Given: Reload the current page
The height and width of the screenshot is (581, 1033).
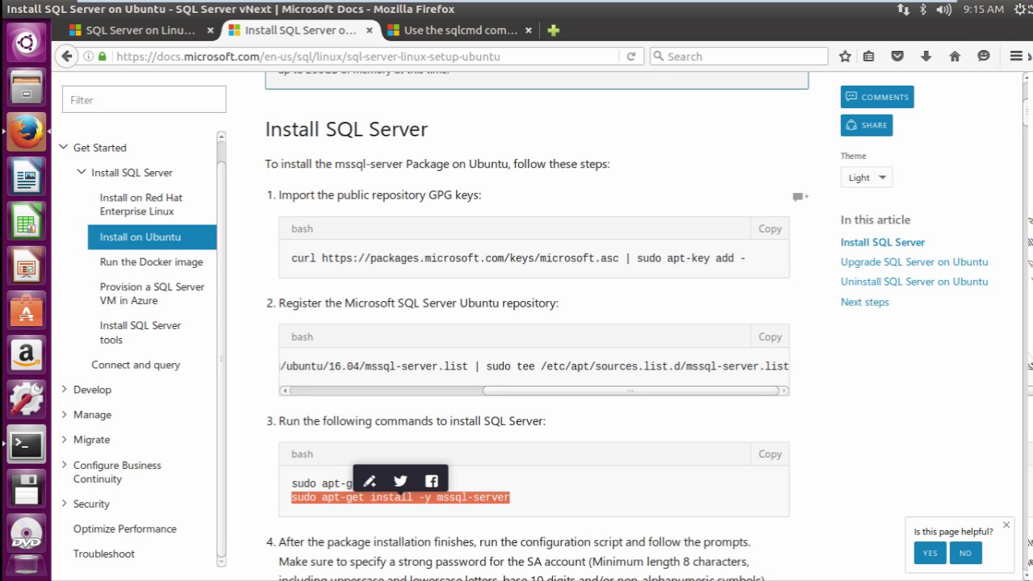Looking at the screenshot, I should 631,56.
